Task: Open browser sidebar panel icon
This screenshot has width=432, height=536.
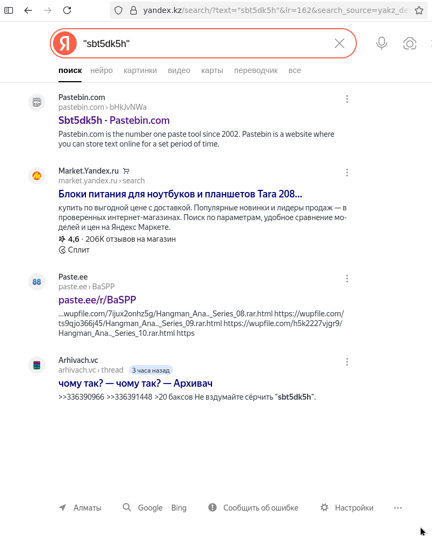Action: (9, 10)
